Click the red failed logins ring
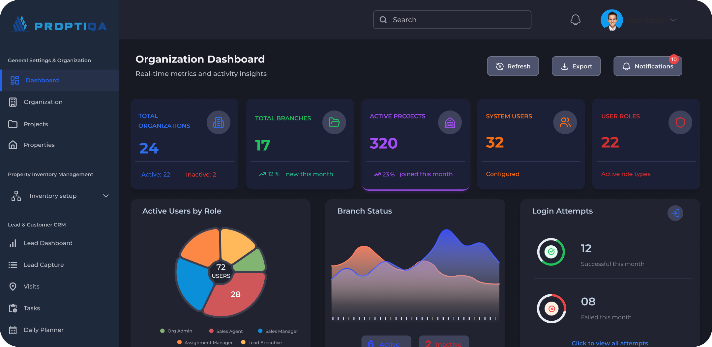This screenshot has width=712, height=347. point(552,309)
